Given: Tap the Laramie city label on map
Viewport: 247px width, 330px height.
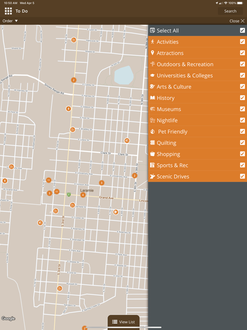Looking at the screenshot, I should click(x=87, y=190).
